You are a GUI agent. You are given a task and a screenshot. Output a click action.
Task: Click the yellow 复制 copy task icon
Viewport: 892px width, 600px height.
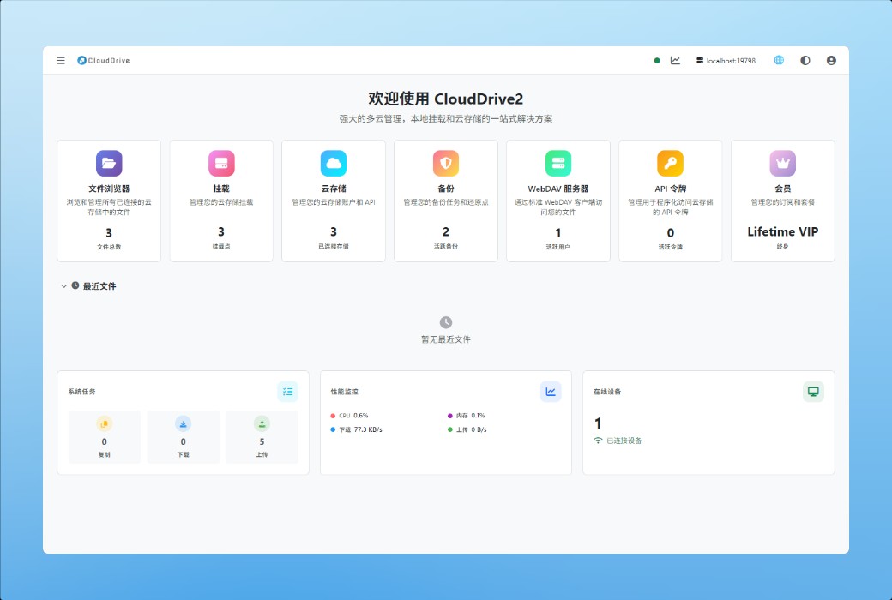pos(104,423)
